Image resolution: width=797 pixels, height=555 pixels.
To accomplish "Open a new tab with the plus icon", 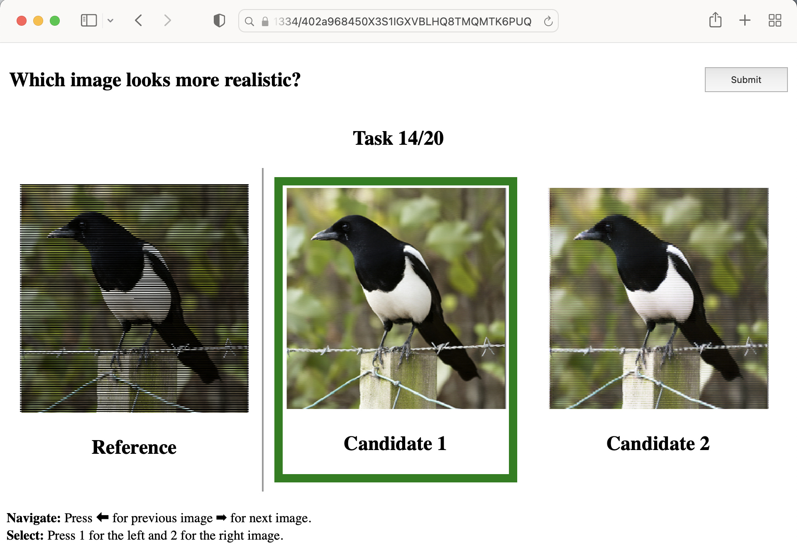I will pos(745,20).
